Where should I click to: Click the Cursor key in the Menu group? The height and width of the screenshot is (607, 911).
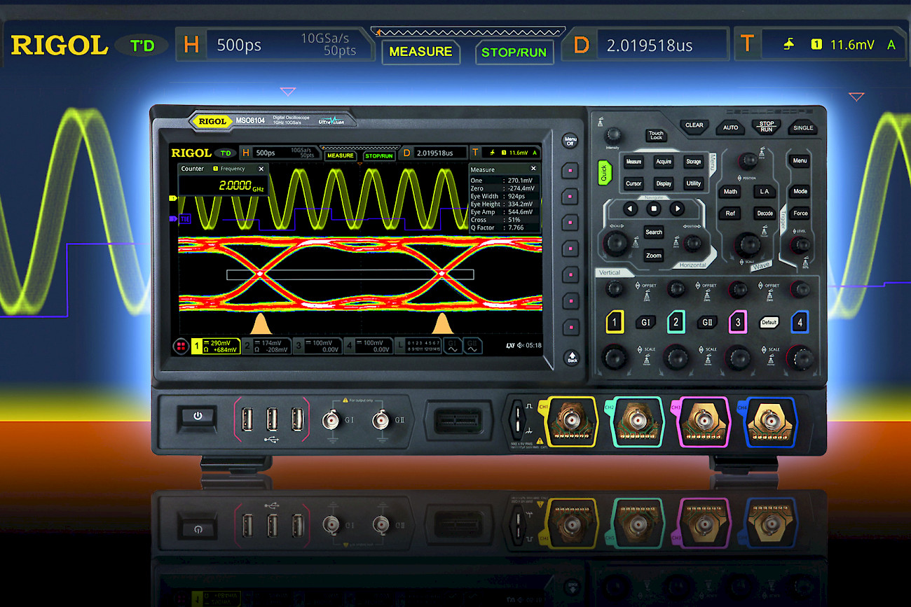[633, 183]
